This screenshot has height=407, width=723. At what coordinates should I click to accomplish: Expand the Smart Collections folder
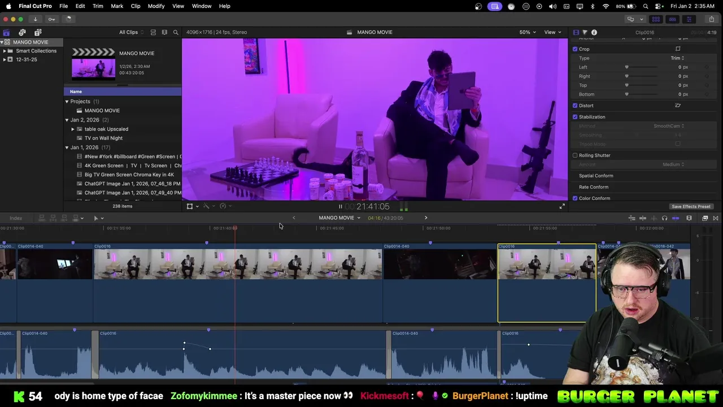click(x=5, y=51)
